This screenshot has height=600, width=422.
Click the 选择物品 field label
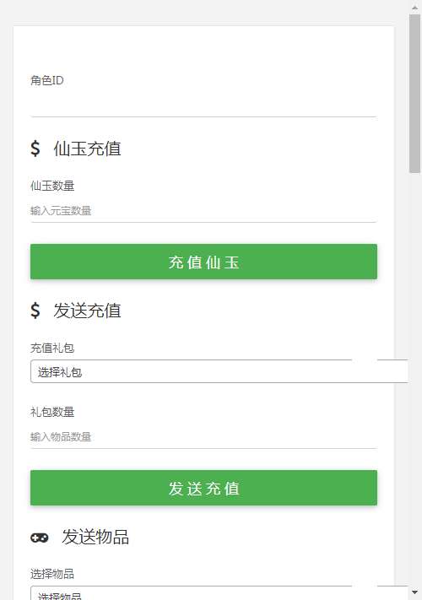click(x=52, y=574)
